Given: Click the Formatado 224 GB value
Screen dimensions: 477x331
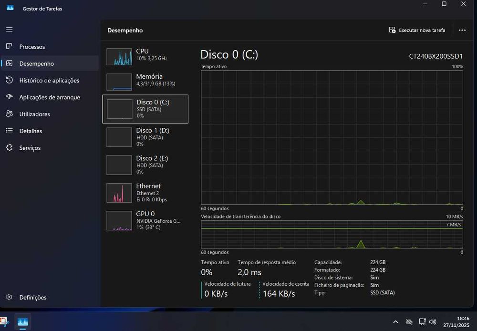Looking at the screenshot, I should point(378,270).
